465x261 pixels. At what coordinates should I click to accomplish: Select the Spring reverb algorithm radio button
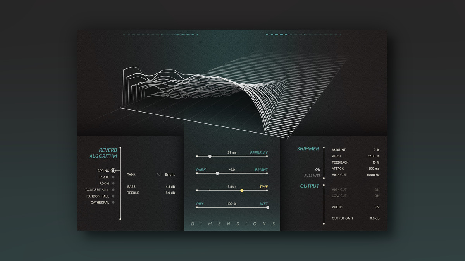pyautogui.click(x=113, y=171)
